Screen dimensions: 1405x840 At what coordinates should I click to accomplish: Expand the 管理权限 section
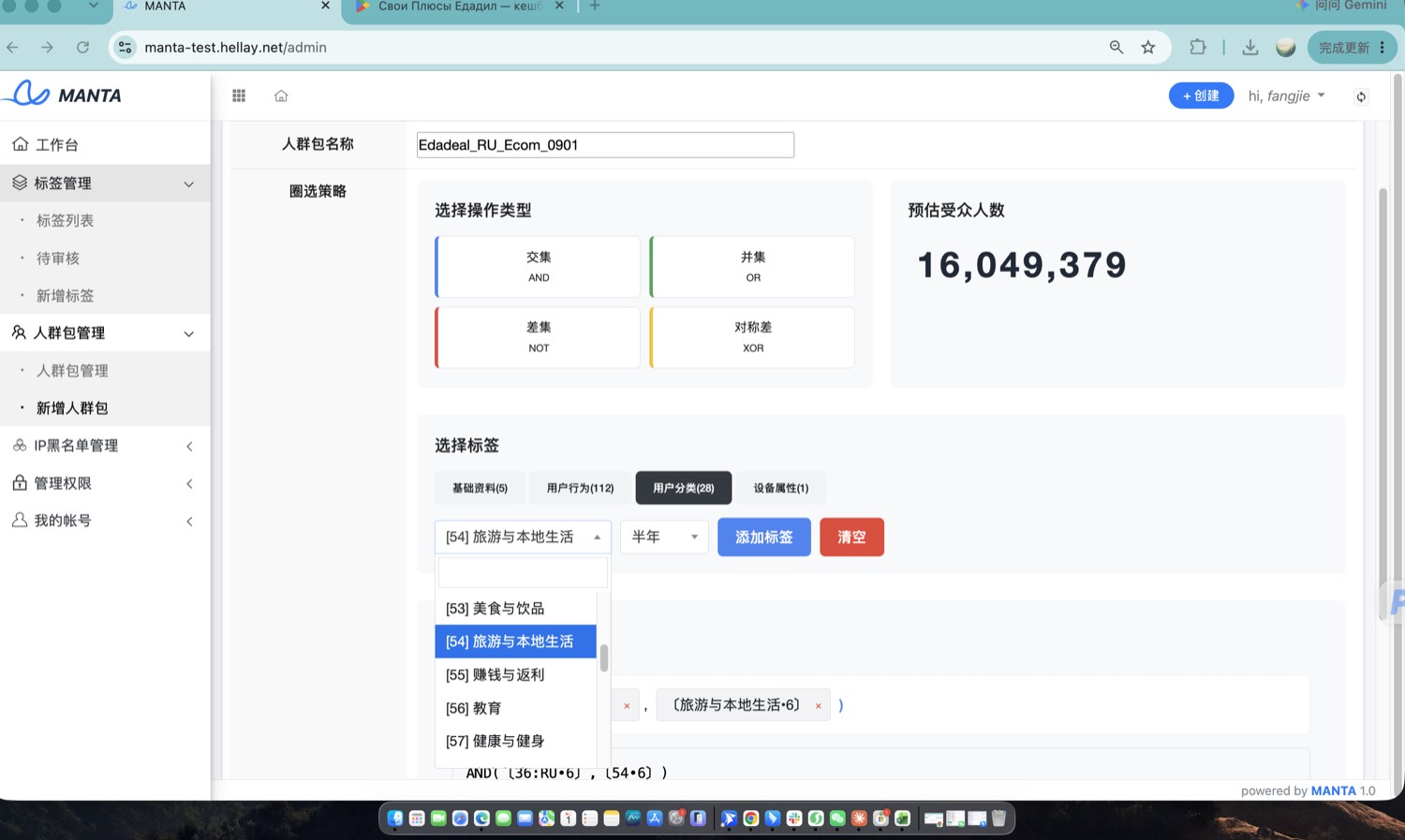[105, 483]
